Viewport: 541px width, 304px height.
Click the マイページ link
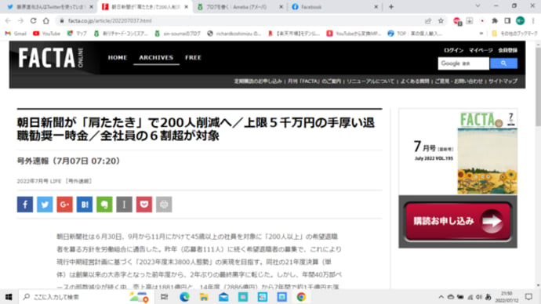click(481, 50)
